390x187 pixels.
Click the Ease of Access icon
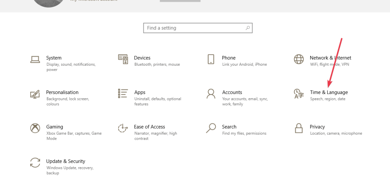[123, 128]
